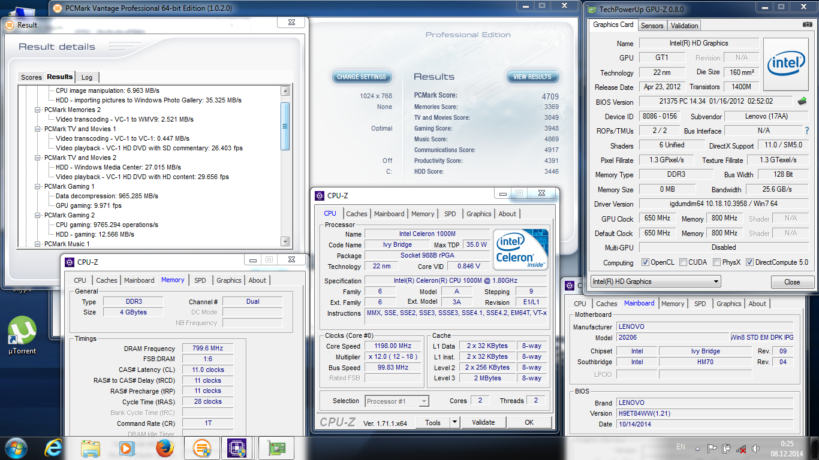Click the PCMark Score value 4709
The height and width of the screenshot is (460, 819).
point(550,96)
